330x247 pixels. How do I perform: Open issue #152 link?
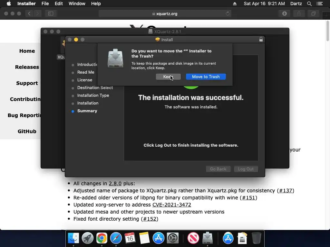click(x=150, y=219)
